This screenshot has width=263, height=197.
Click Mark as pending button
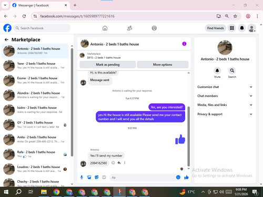click(x=108, y=65)
